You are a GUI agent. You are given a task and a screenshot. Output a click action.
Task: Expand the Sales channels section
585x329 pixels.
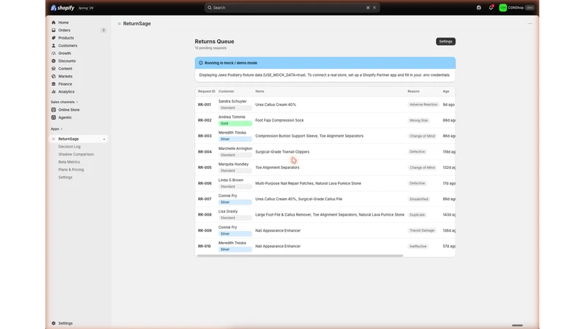click(x=64, y=102)
